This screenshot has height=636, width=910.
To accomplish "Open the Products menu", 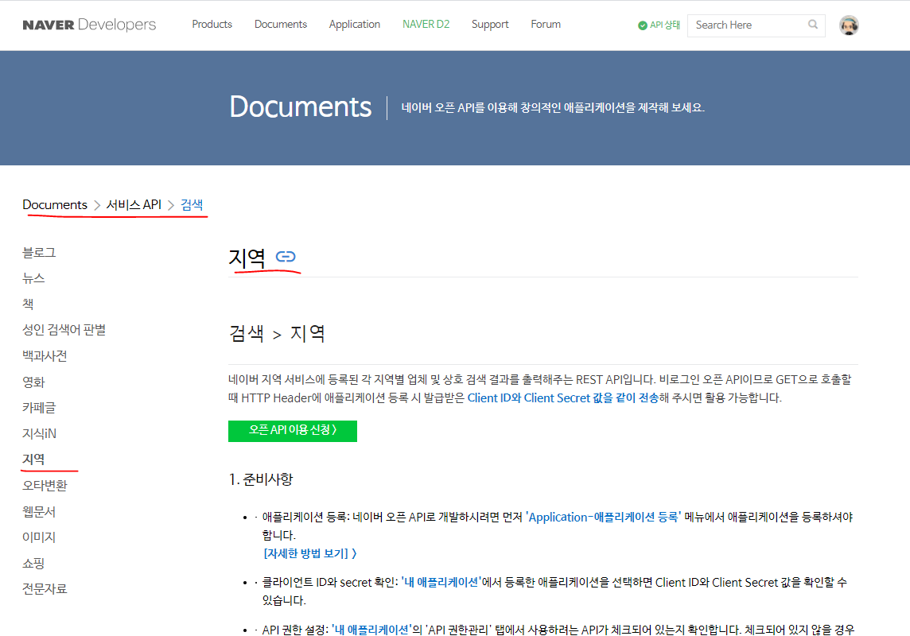I will (x=212, y=24).
